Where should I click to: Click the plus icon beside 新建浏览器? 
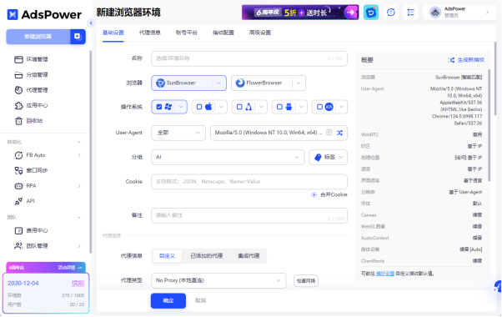pos(78,37)
